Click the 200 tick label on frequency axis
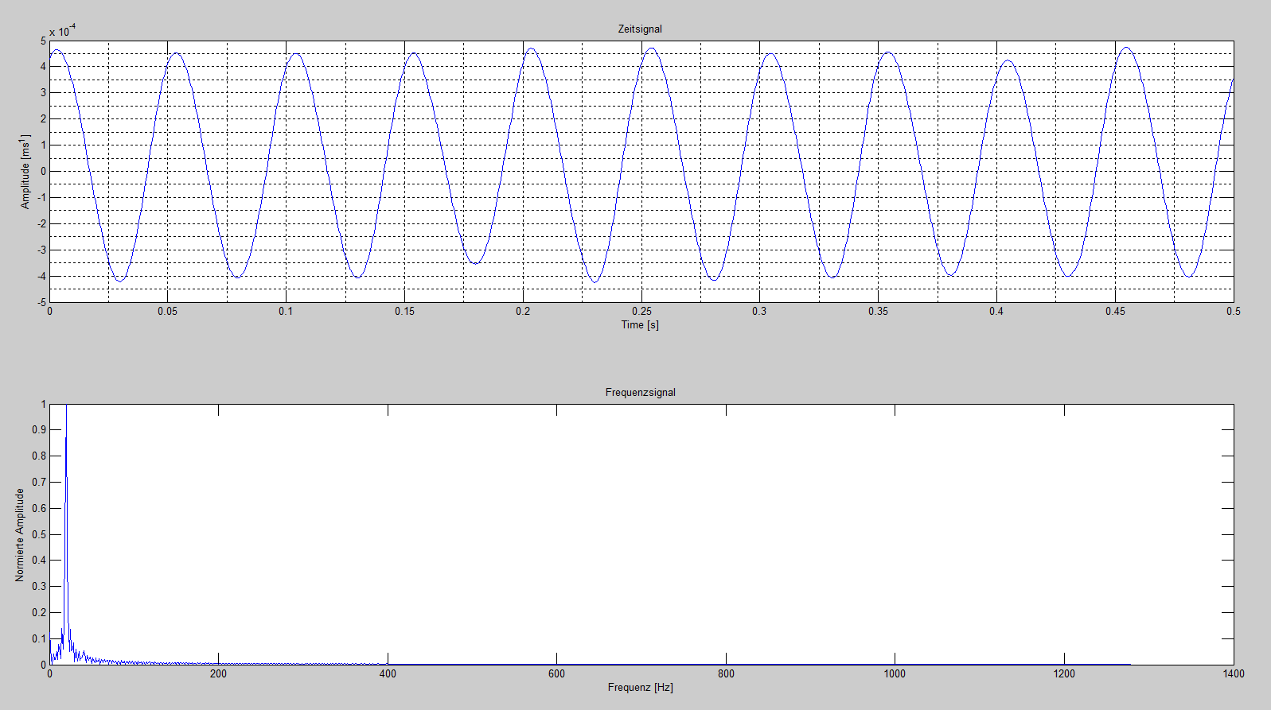1271x710 pixels. 218,674
